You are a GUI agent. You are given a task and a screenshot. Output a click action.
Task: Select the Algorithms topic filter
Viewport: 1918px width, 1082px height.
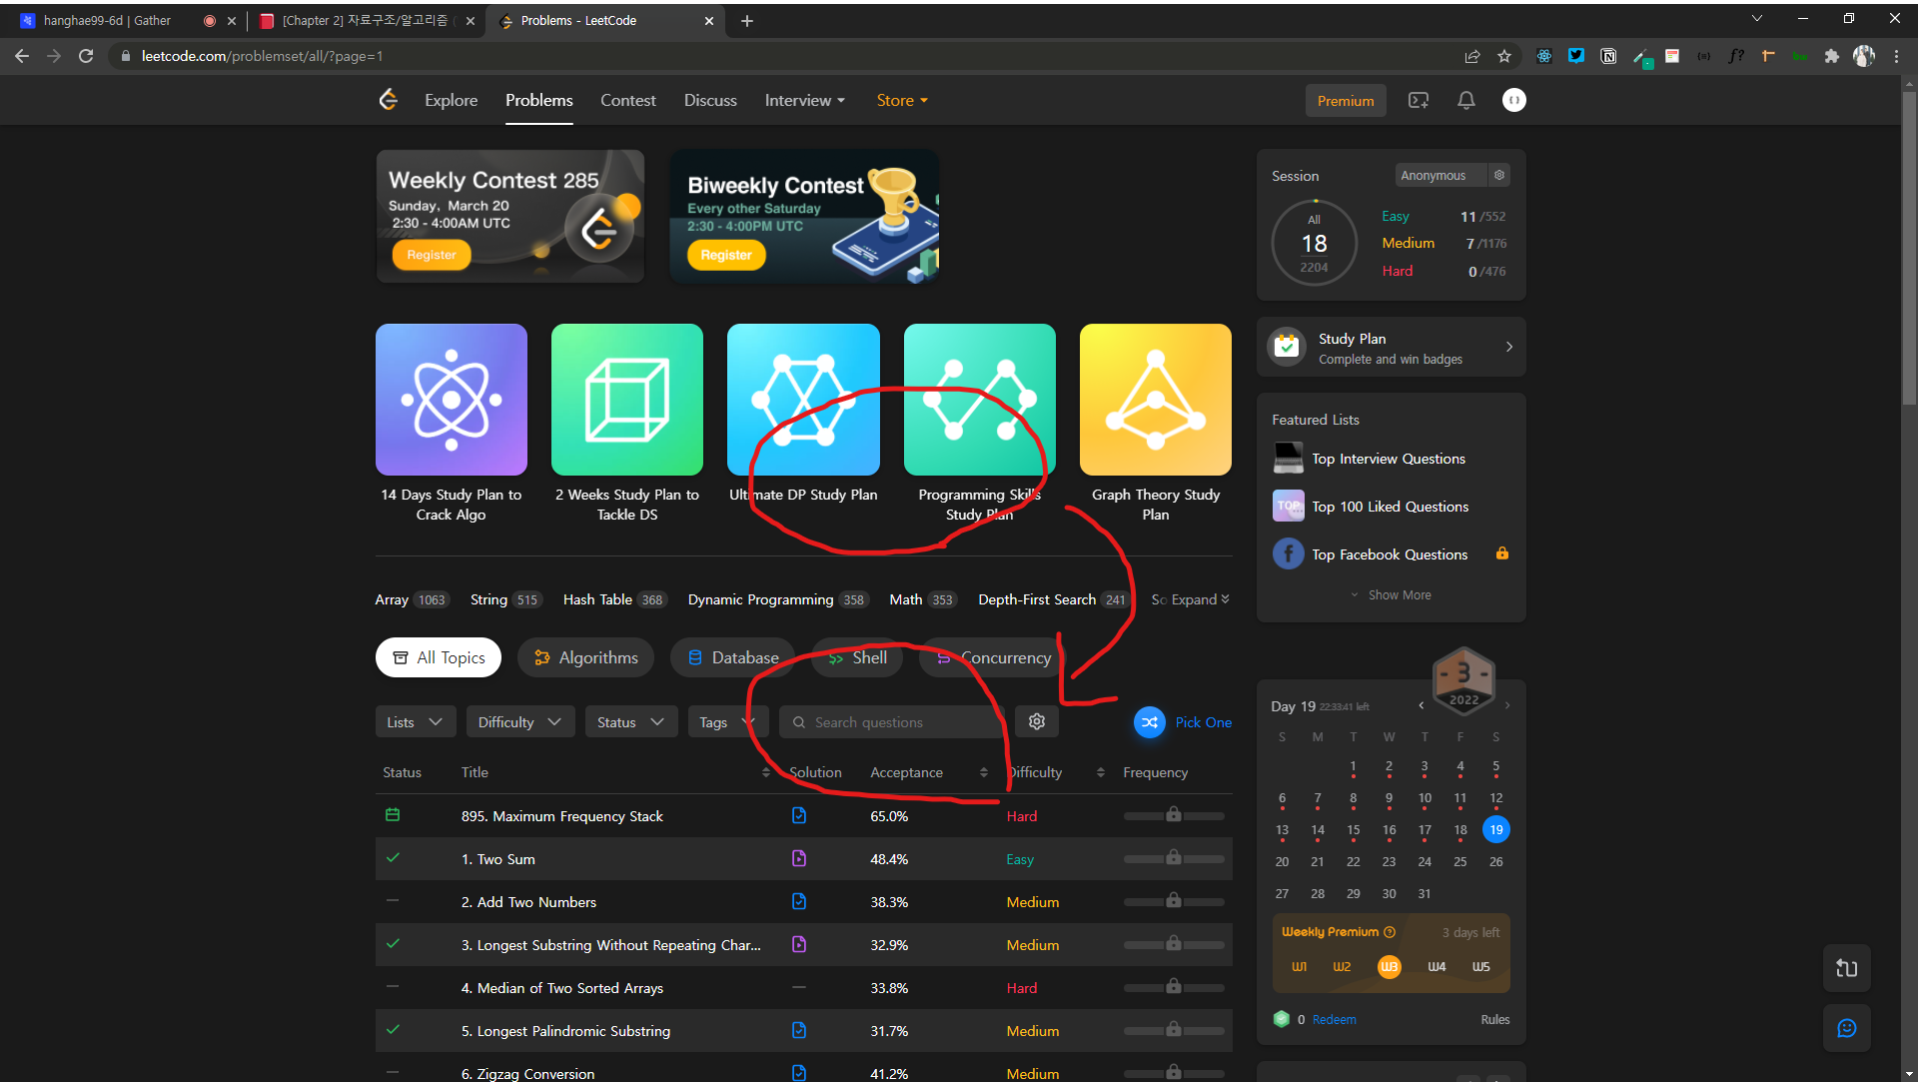point(585,657)
